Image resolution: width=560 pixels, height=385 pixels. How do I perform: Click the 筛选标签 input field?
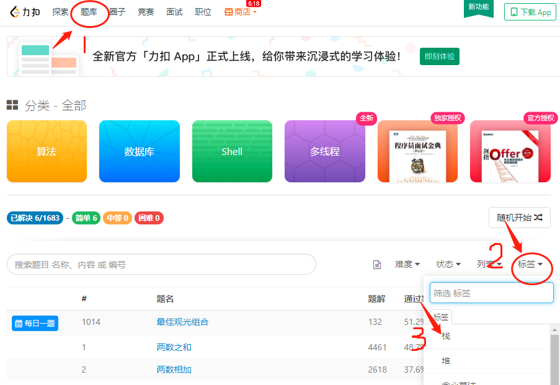click(491, 293)
